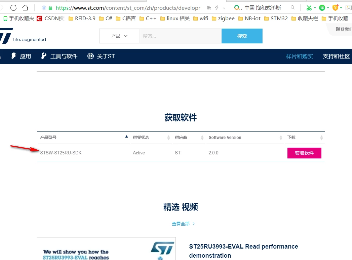This screenshot has height=260, width=352.
Task: Expand the 产品 search category dropdown
Action: (119, 36)
